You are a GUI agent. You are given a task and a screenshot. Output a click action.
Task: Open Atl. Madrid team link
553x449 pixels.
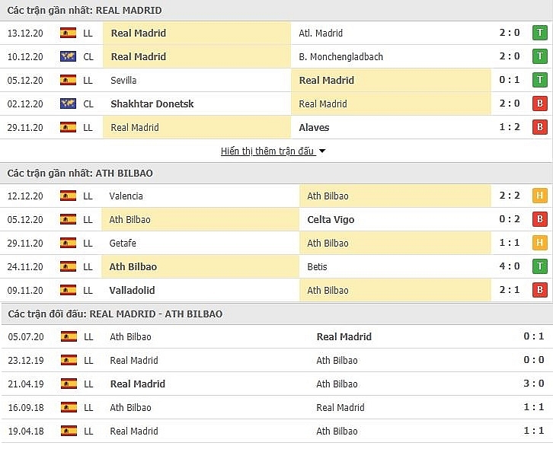click(321, 33)
